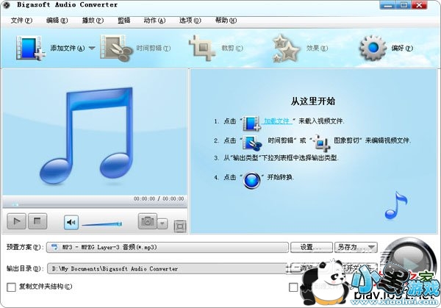Viewport: 441px width, 308px height.
Task: Open the 帮助(H) menu
Action: click(226, 21)
